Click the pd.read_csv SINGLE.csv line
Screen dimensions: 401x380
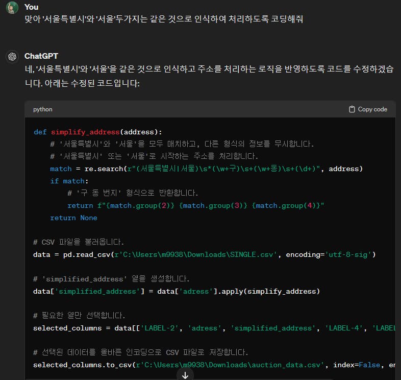coord(205,255)
